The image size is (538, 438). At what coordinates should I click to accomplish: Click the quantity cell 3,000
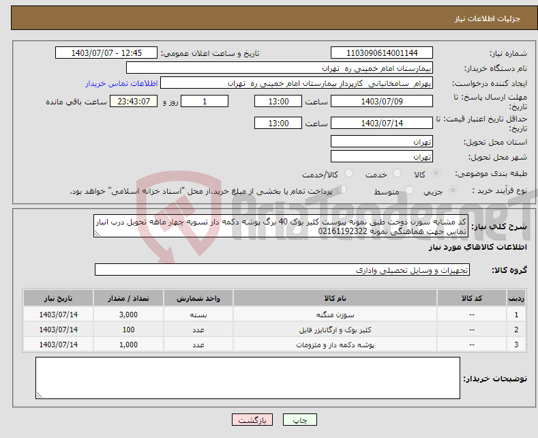(128, 315)
